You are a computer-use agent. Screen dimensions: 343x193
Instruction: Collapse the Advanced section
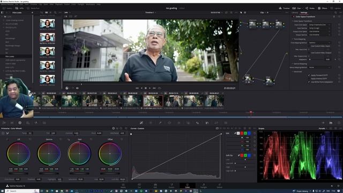pyautogui.click(x=293, y=72)
